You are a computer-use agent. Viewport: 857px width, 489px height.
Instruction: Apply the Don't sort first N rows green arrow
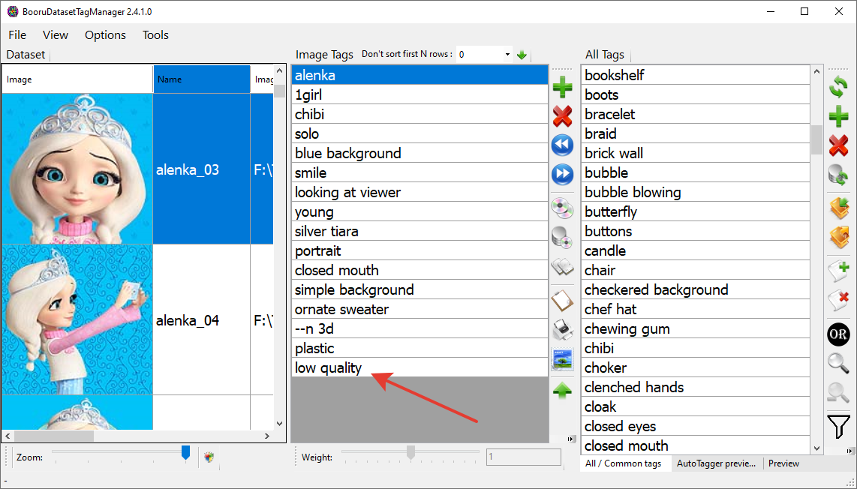click(x=522, y=55)
